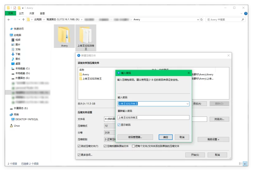Expand the address bar history dropdown
The image size is (253, 171).
coord(198,20)
